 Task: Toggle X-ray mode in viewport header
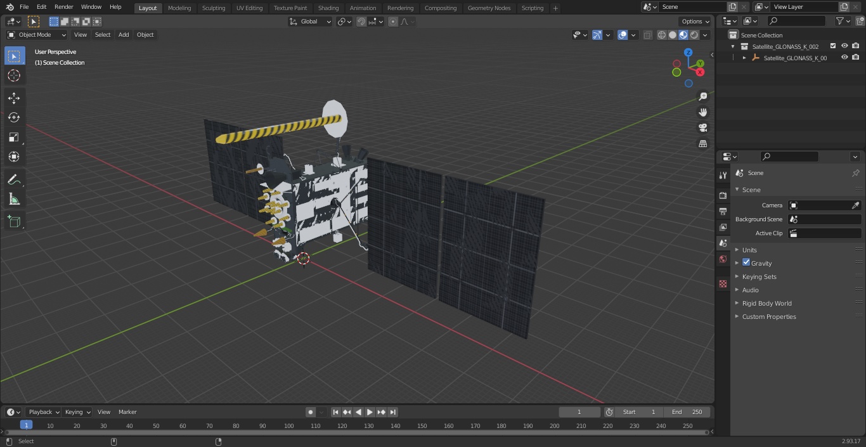tap(647, 35)
